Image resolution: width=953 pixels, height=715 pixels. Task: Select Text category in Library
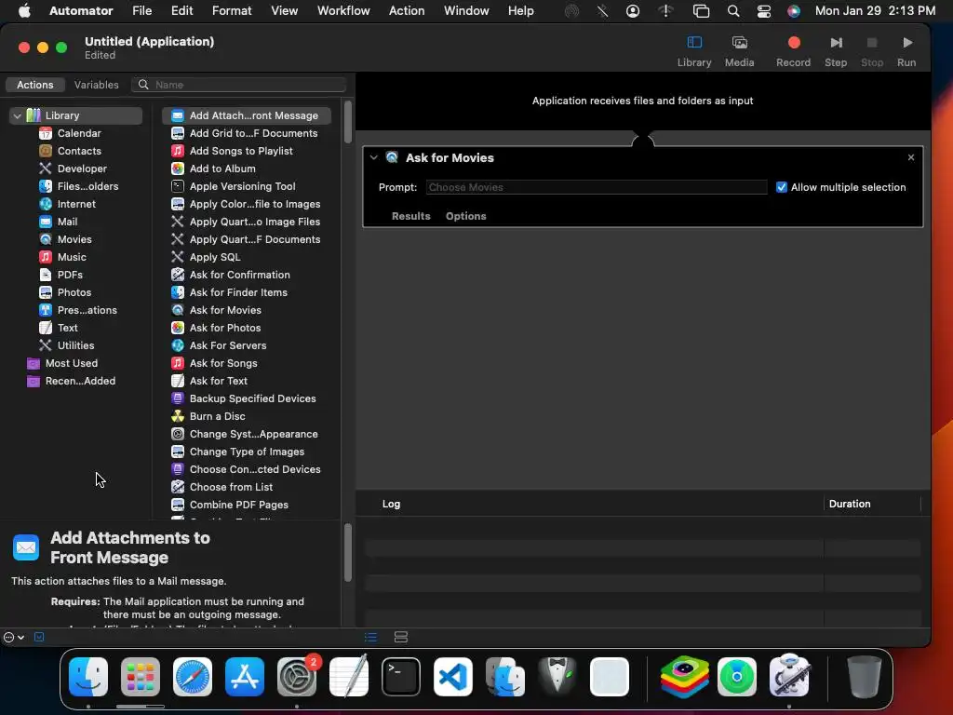pyautogui.click(x=67, y=327)
